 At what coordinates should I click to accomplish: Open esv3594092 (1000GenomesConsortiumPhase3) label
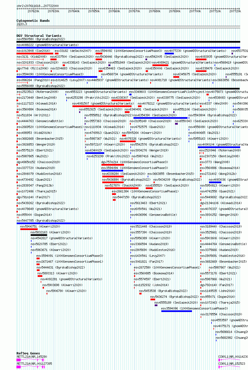coord(129,51)
